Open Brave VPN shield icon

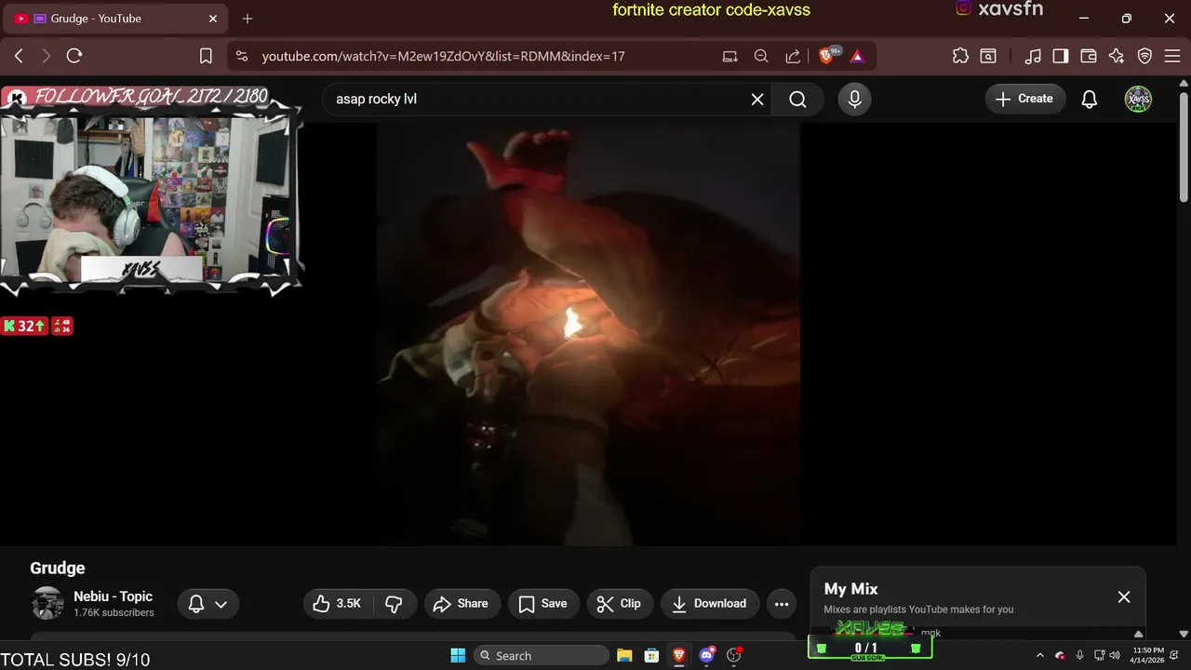point(1145,56)
